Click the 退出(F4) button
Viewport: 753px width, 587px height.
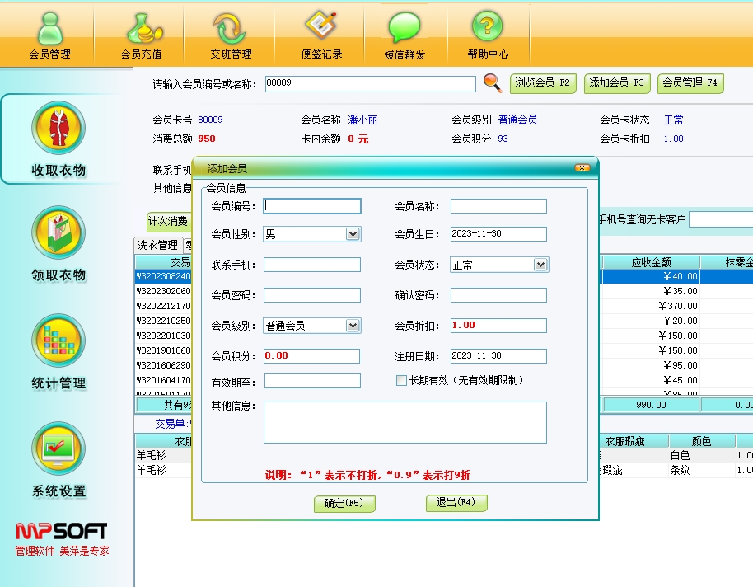pos(456,503)
